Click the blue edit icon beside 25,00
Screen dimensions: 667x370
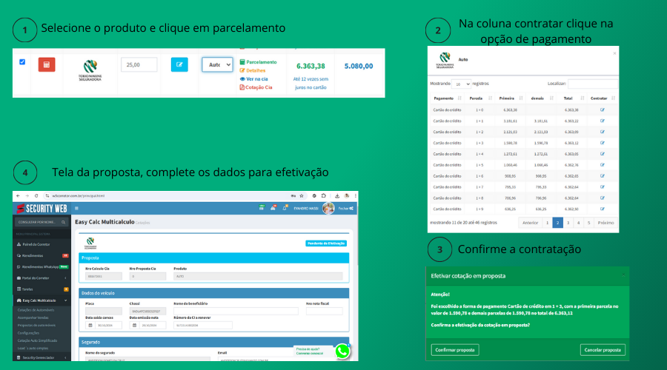[179, 64]
